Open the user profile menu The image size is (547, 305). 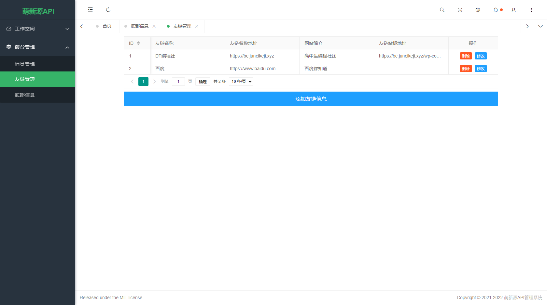pyautogui.click(x=513, y=10)
